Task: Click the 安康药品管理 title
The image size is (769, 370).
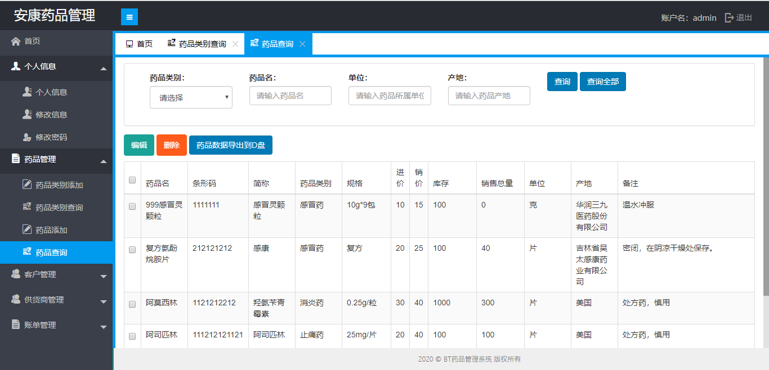Action: pyautogui.click(x=55, y=16)
